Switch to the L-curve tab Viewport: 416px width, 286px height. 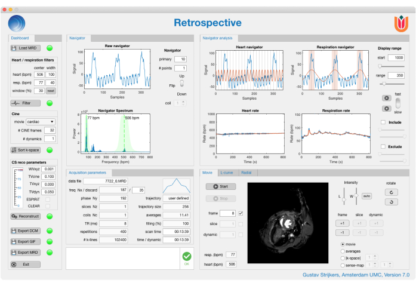pos(227,173)
